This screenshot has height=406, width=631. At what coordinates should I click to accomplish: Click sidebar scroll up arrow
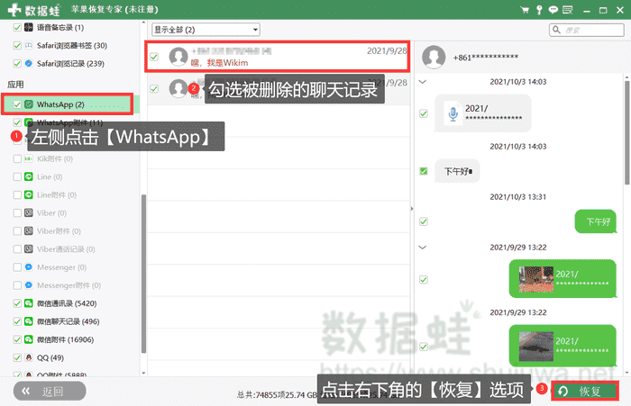tap(143, 23)
